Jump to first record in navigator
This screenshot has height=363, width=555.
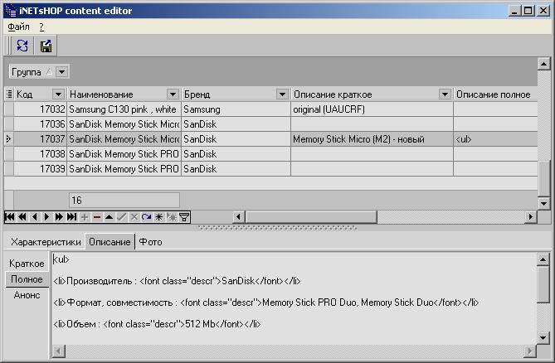pos(10,216)
